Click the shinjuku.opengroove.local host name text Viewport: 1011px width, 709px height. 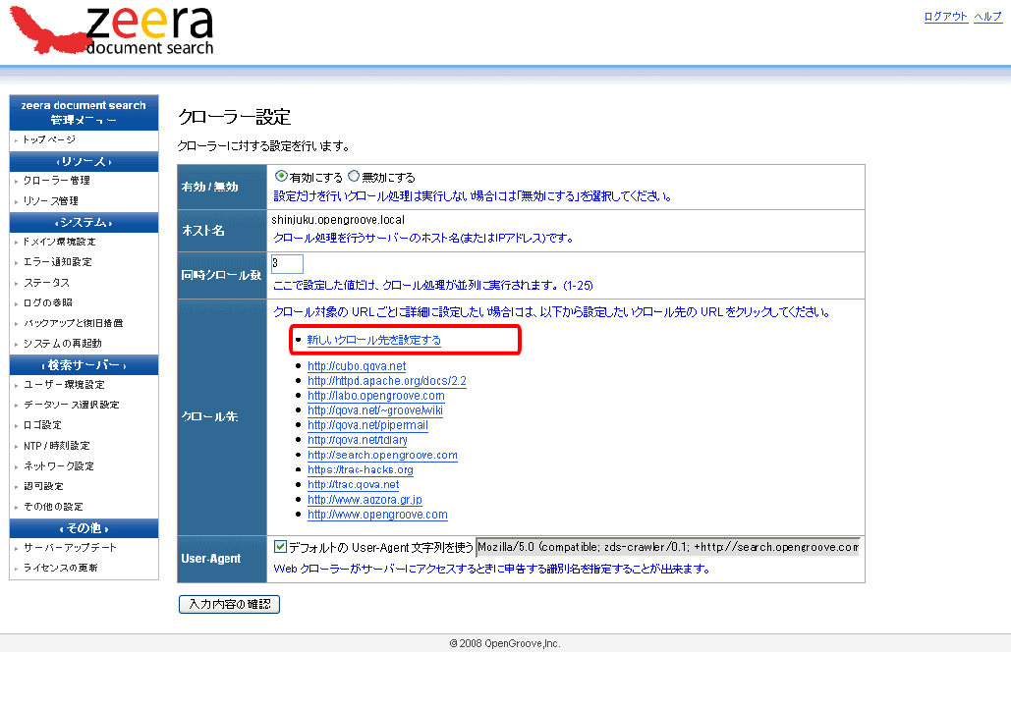pos(338,220)
